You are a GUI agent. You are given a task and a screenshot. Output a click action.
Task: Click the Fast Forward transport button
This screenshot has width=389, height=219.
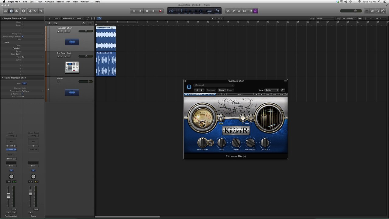(x=140, y=11)
